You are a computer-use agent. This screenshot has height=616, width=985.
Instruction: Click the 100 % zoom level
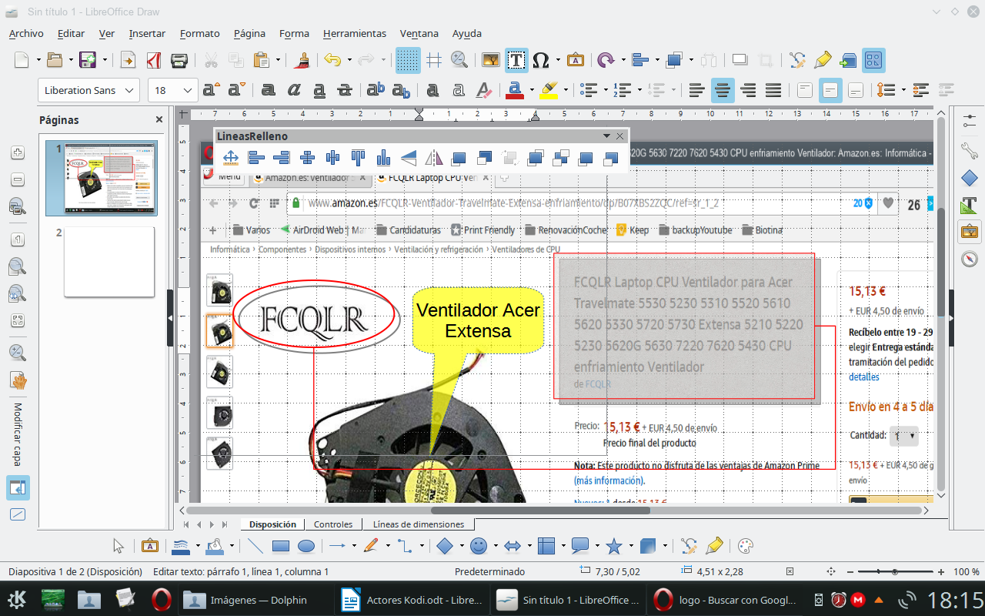pyautogui.click(x=967, y=572)
